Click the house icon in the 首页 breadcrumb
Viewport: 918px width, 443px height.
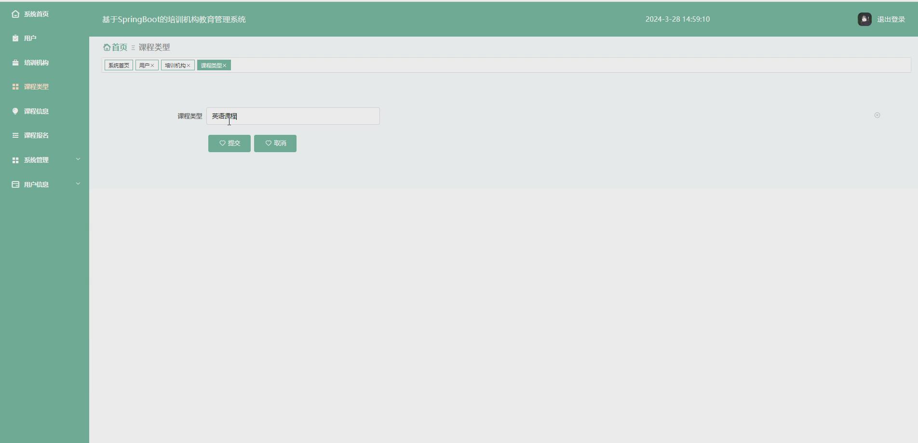click(x=106, y=47)
